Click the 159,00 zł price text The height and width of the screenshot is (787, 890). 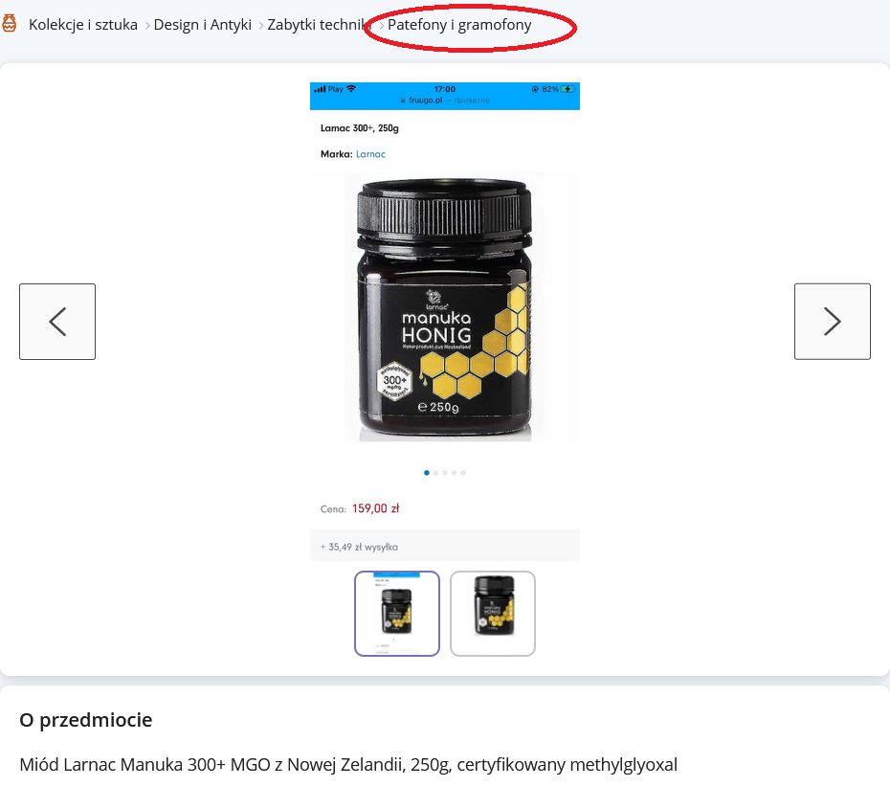(376, 508)
